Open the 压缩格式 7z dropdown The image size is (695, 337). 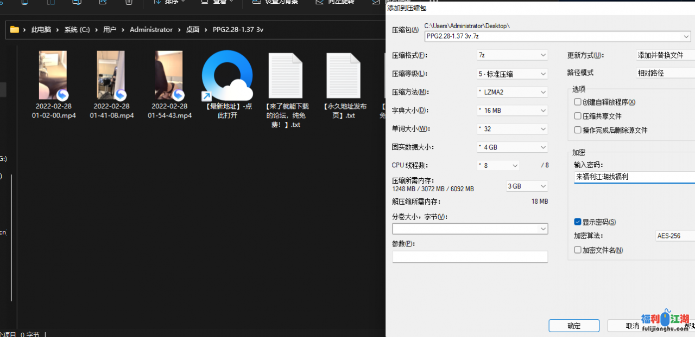pos(511,55)
